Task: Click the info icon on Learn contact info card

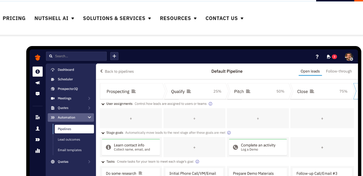Action: [x=108, y=147]
